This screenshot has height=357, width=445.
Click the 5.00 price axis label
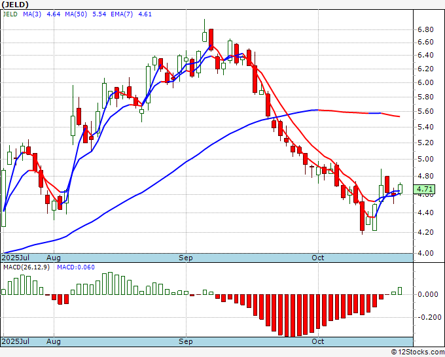click(425, 159)
